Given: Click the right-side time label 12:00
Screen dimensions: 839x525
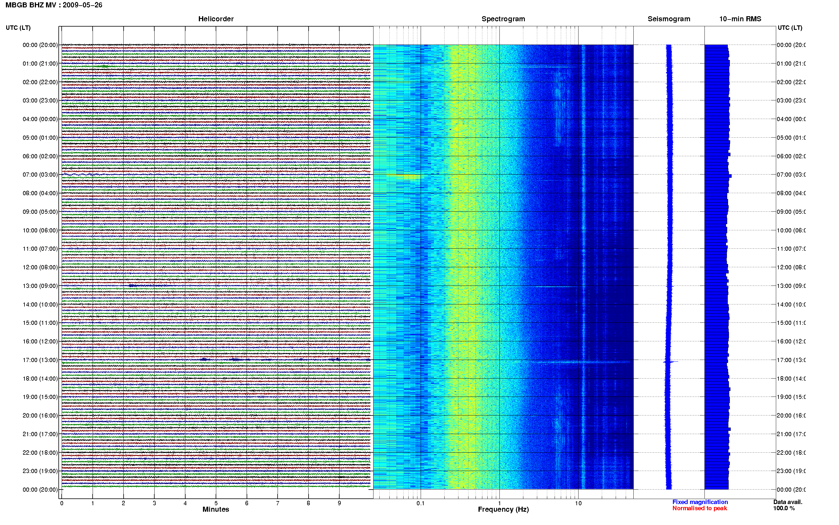Looking at the screenshot, I should pos(791,267).
